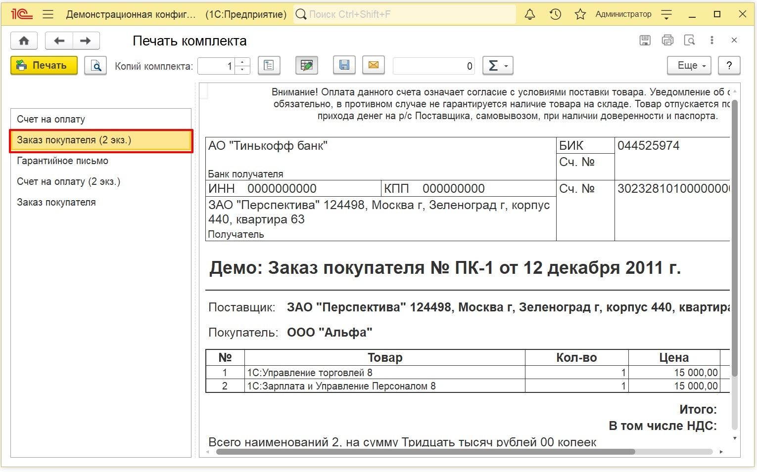The height and width of the screenshot is (472, 757).
Task: Open the sigma sum function dropdown
Action: point(498,65)
